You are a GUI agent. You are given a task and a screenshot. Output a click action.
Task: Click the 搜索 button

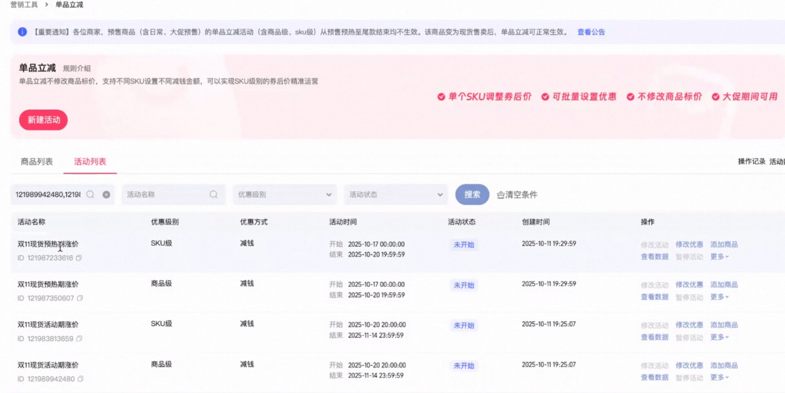click(x=472, y=194)
